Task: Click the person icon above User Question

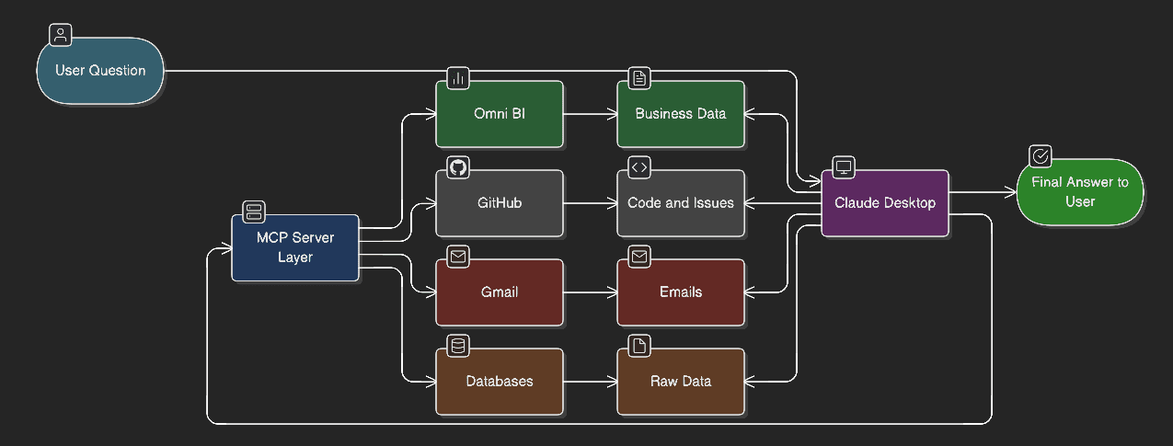Action: (61, 36)
